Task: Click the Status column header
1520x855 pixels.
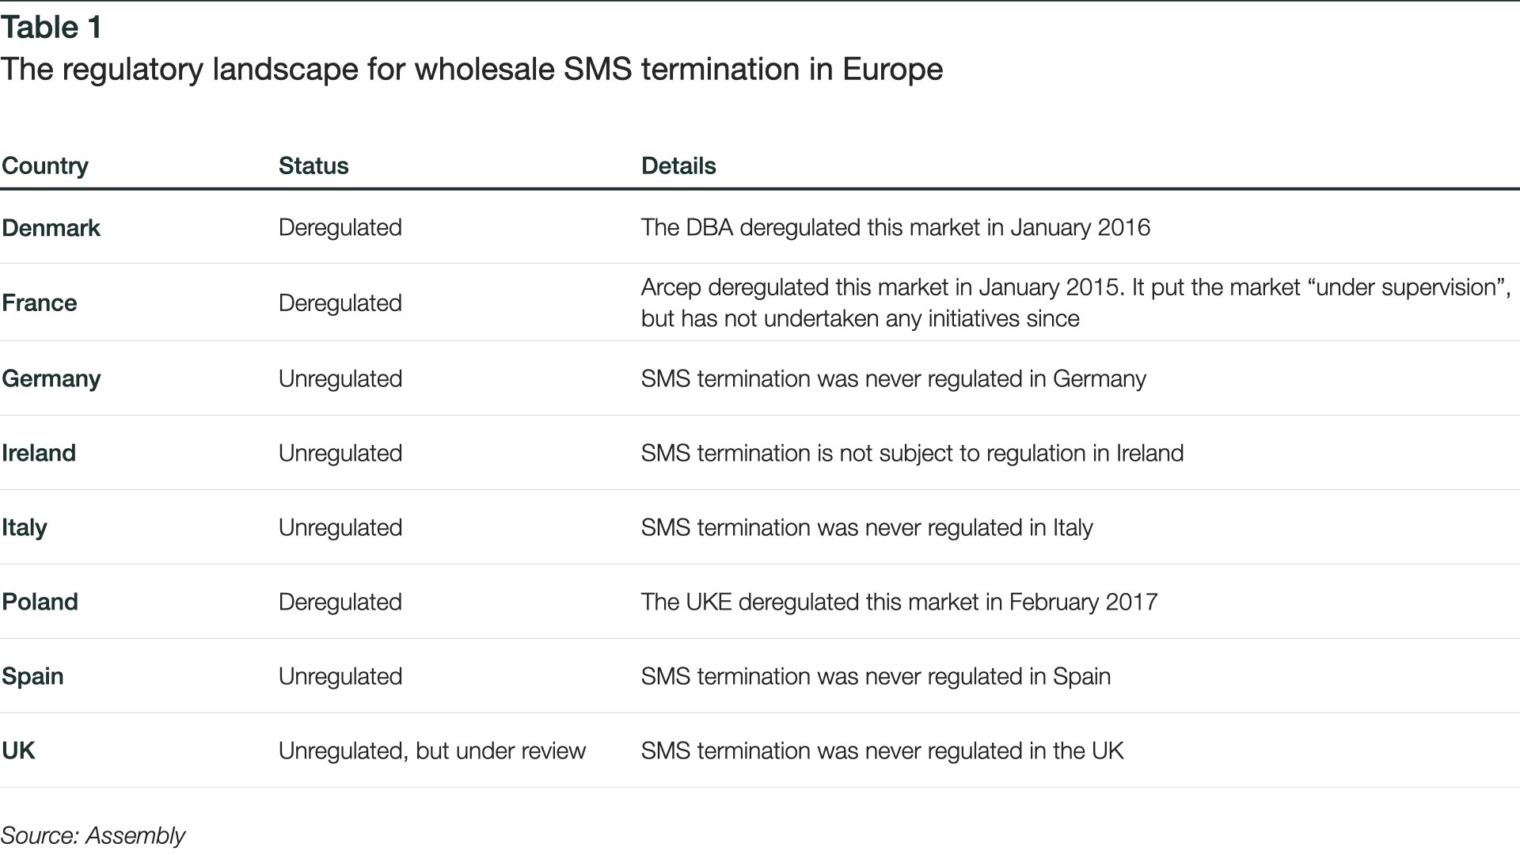Action: coord(313,165)
